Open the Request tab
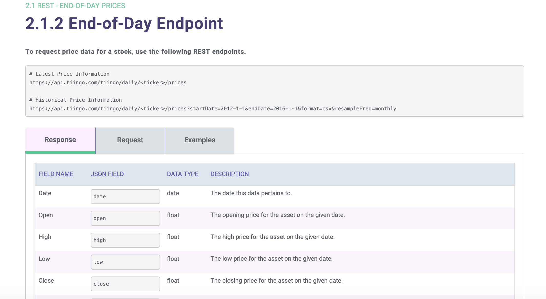 pyautogui.click(x=130, y=140)
